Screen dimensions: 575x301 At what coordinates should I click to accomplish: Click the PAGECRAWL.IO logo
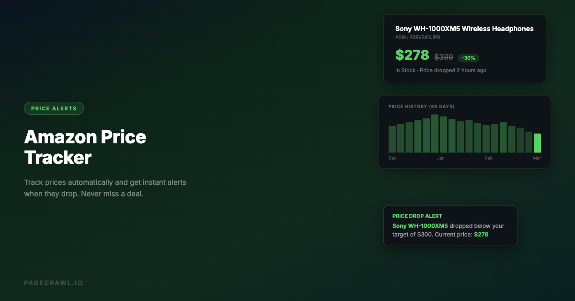tap(54, 282)
